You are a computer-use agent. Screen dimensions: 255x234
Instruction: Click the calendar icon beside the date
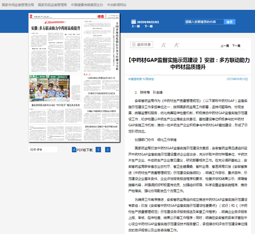(134, 22)
